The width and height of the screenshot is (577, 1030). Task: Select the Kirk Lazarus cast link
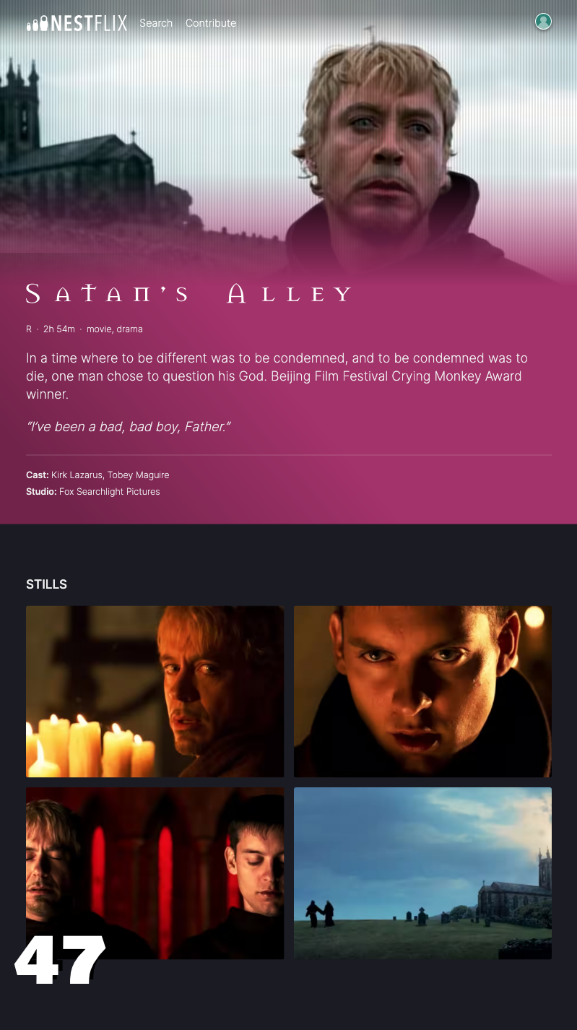tap(77, 475)
